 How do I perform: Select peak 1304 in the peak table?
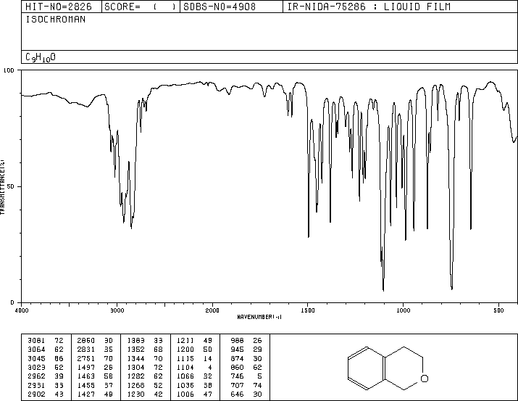point(135,367)
